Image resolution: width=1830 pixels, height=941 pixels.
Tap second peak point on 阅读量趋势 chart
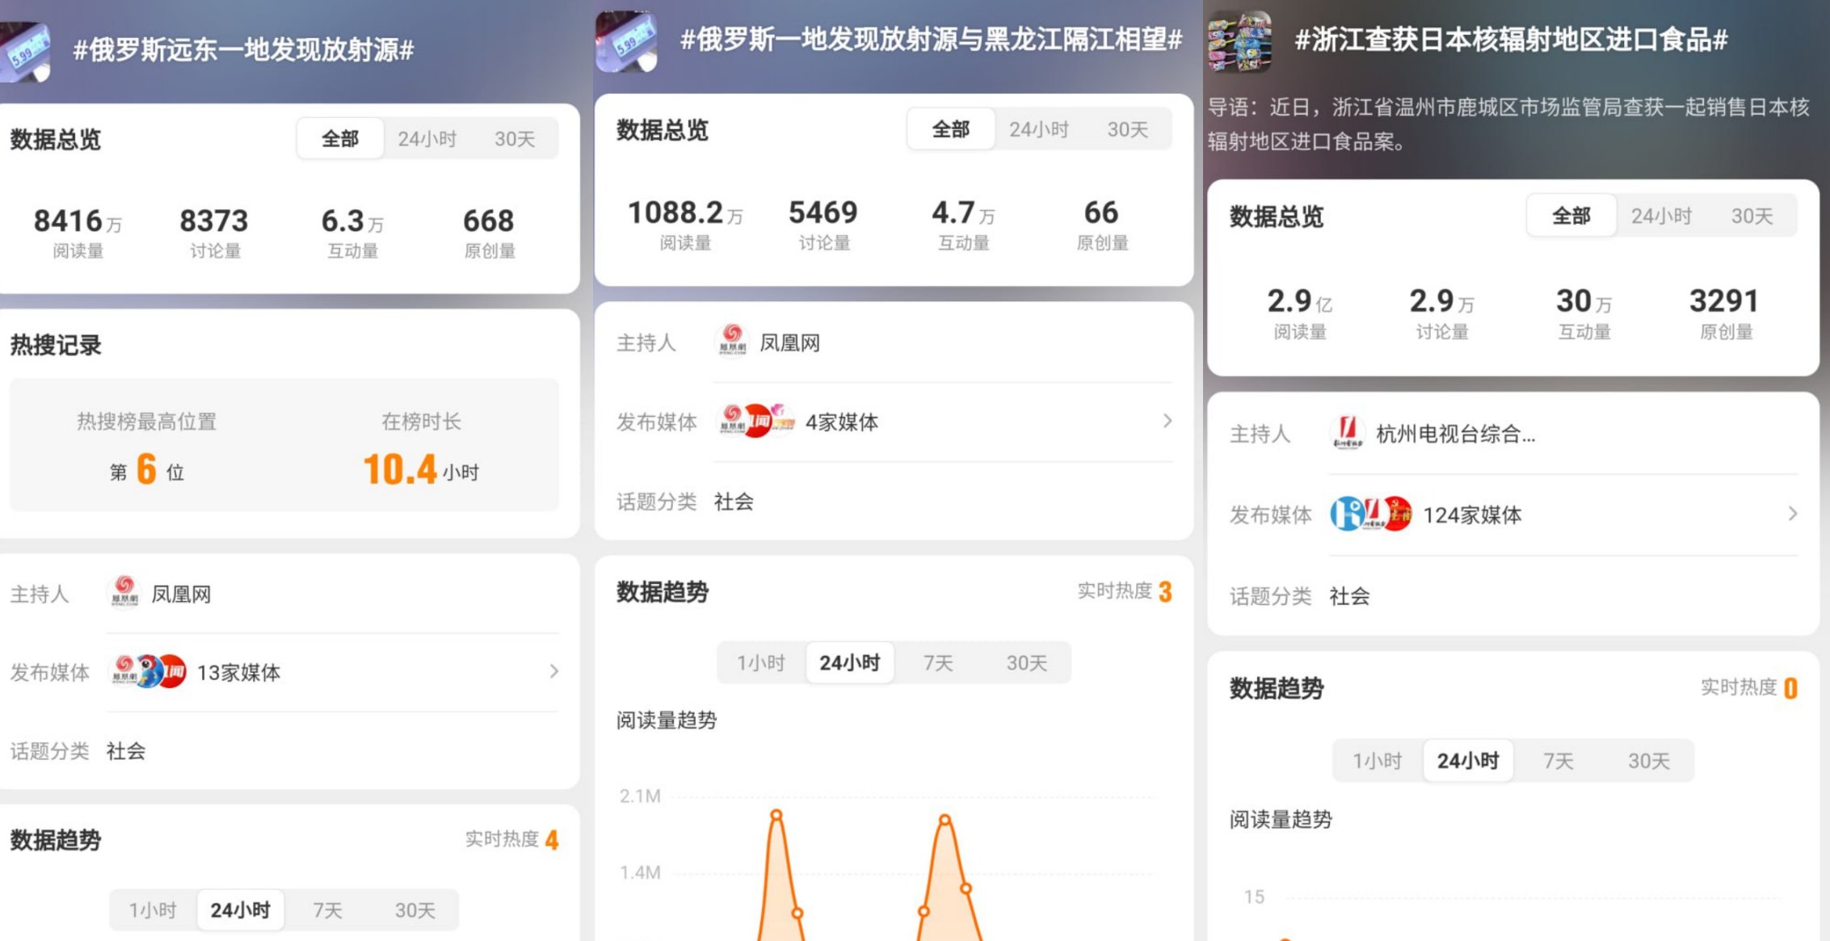click(944, 821)
